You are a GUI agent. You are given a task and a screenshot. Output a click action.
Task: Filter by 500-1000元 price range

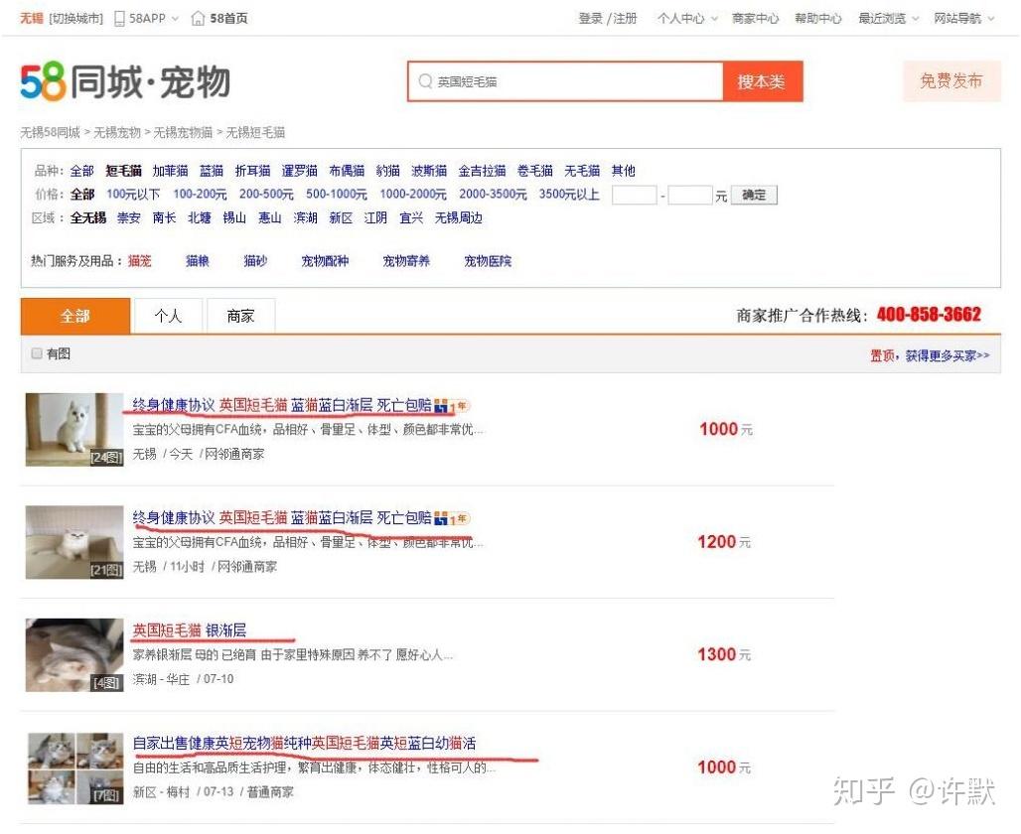tap(336, 194)
